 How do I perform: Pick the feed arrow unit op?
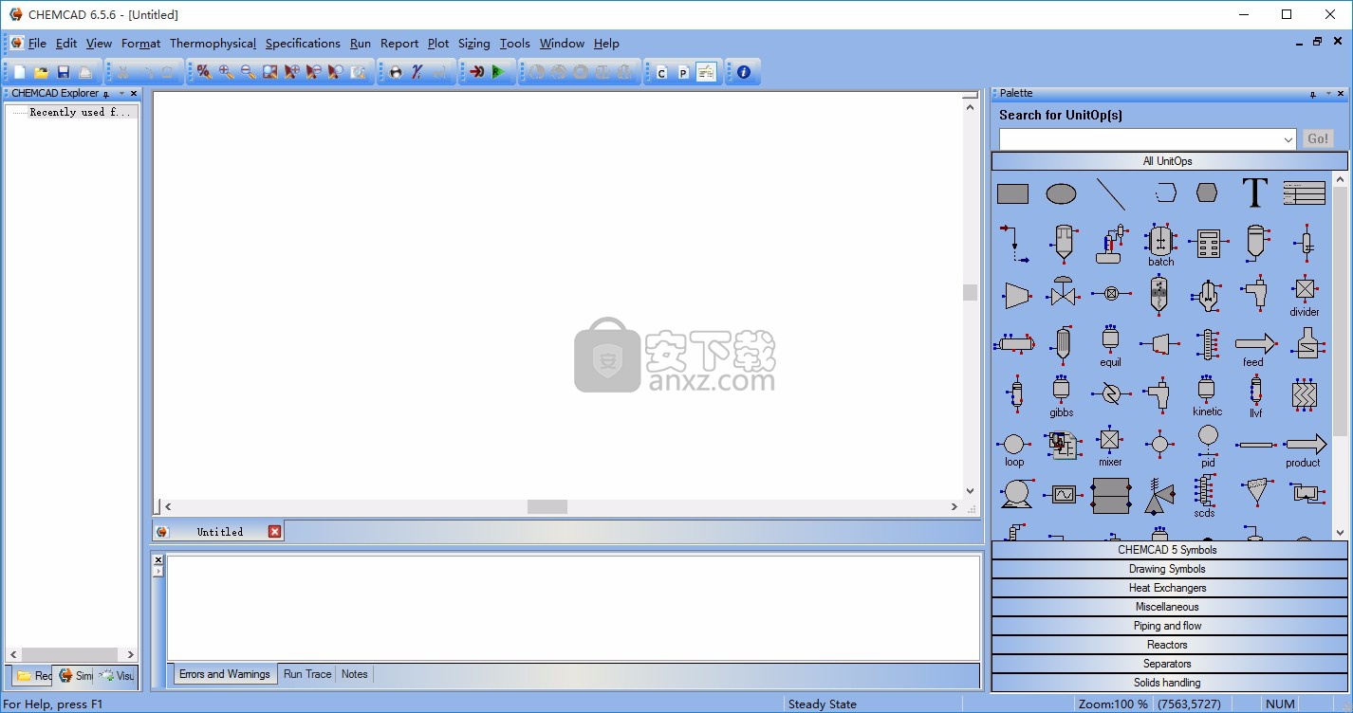[1254, 348]
